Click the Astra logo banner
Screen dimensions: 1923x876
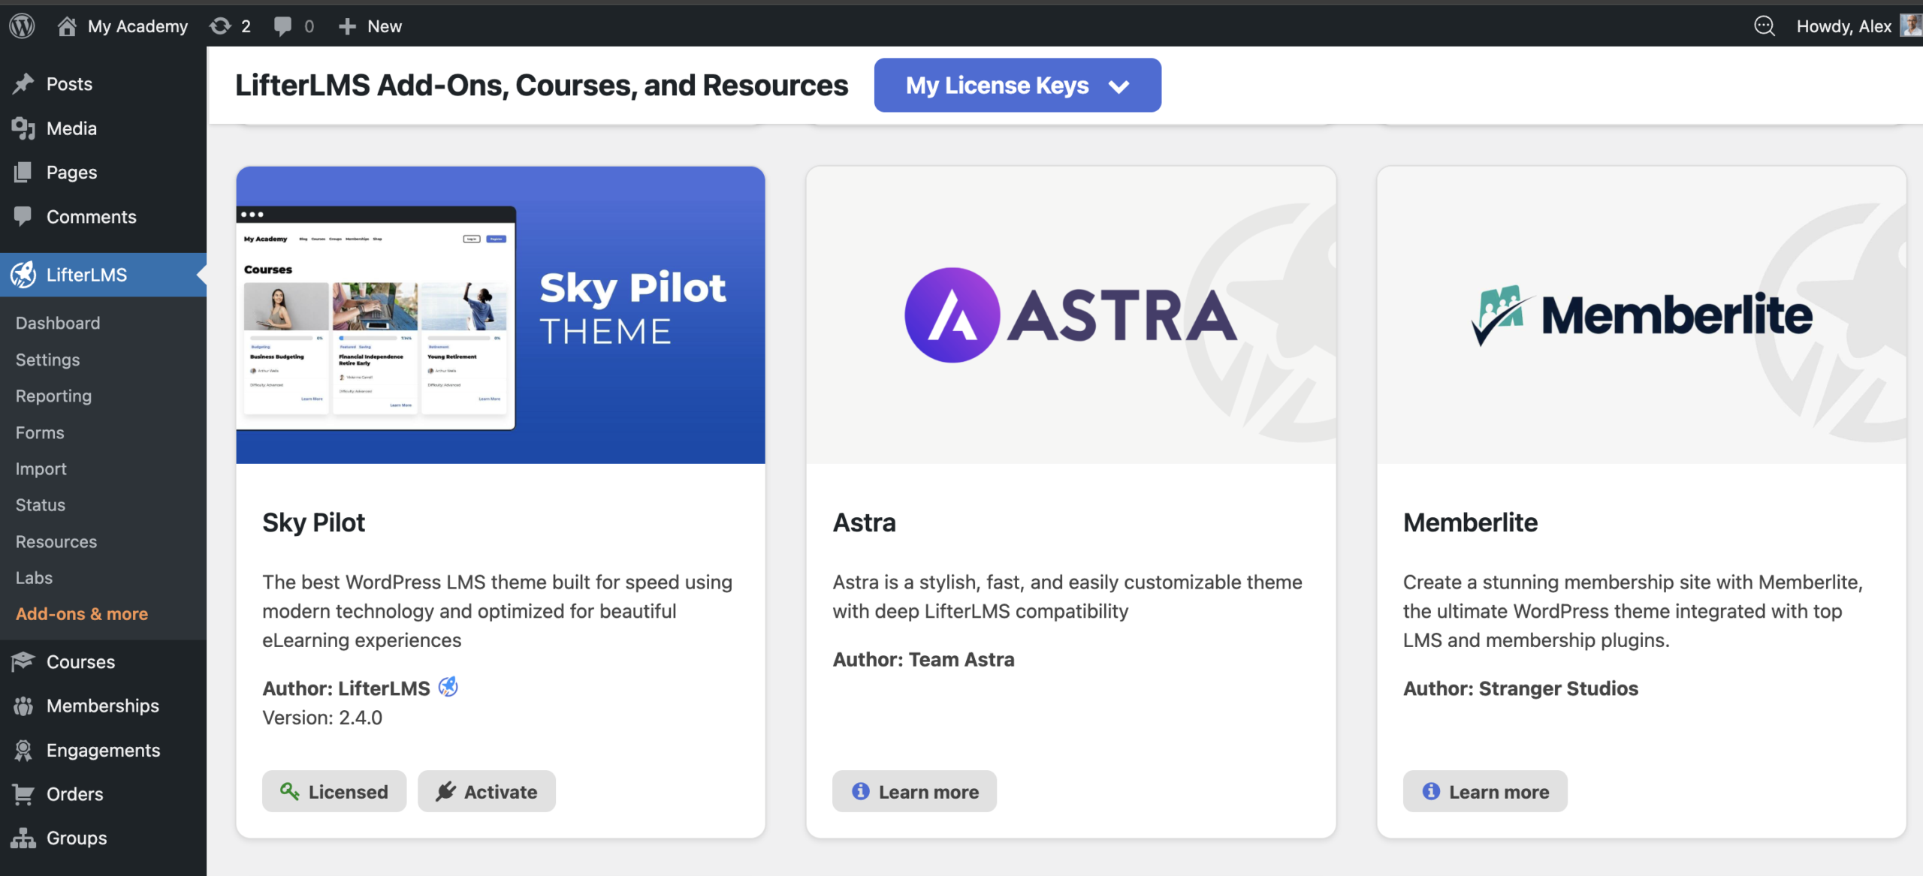point(1070,315)
